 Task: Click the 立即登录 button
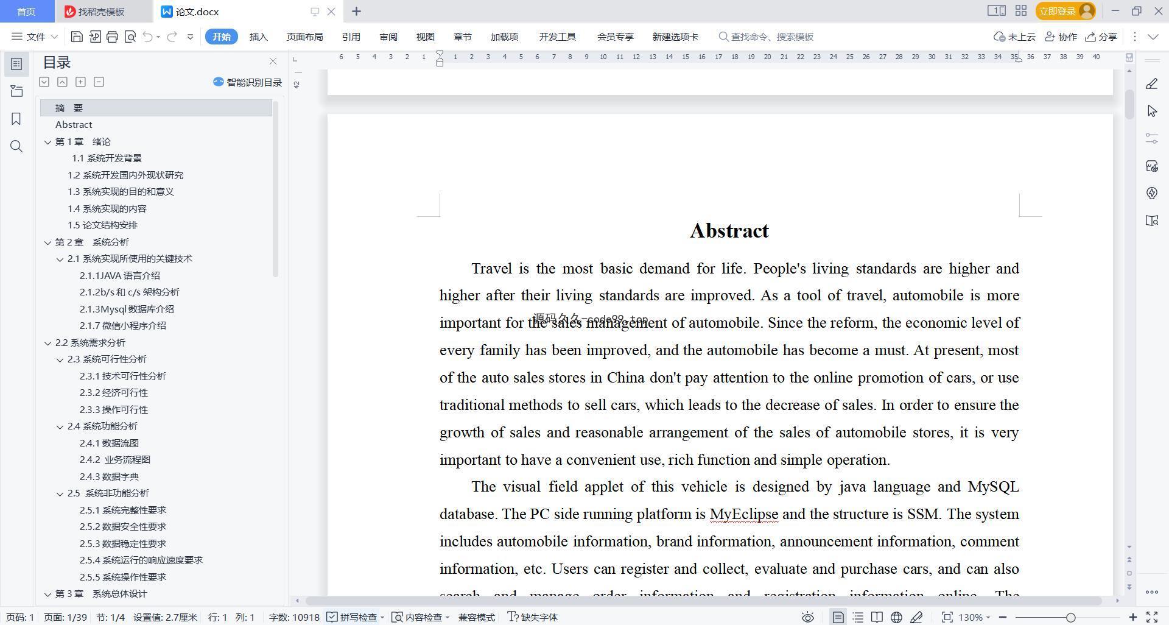coord(1065,11)
